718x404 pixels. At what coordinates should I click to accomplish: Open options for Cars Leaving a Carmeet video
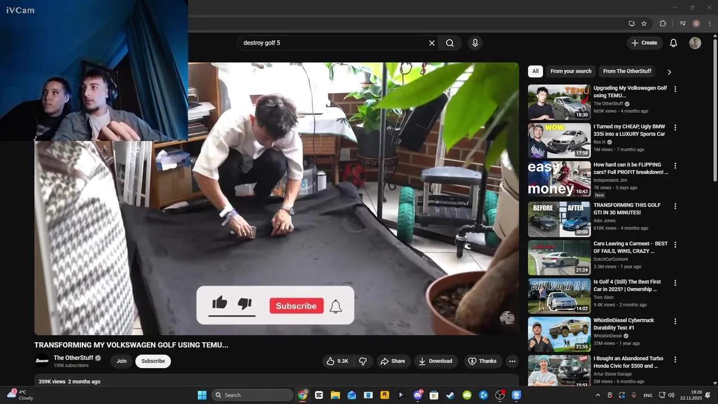coord(675,245)
